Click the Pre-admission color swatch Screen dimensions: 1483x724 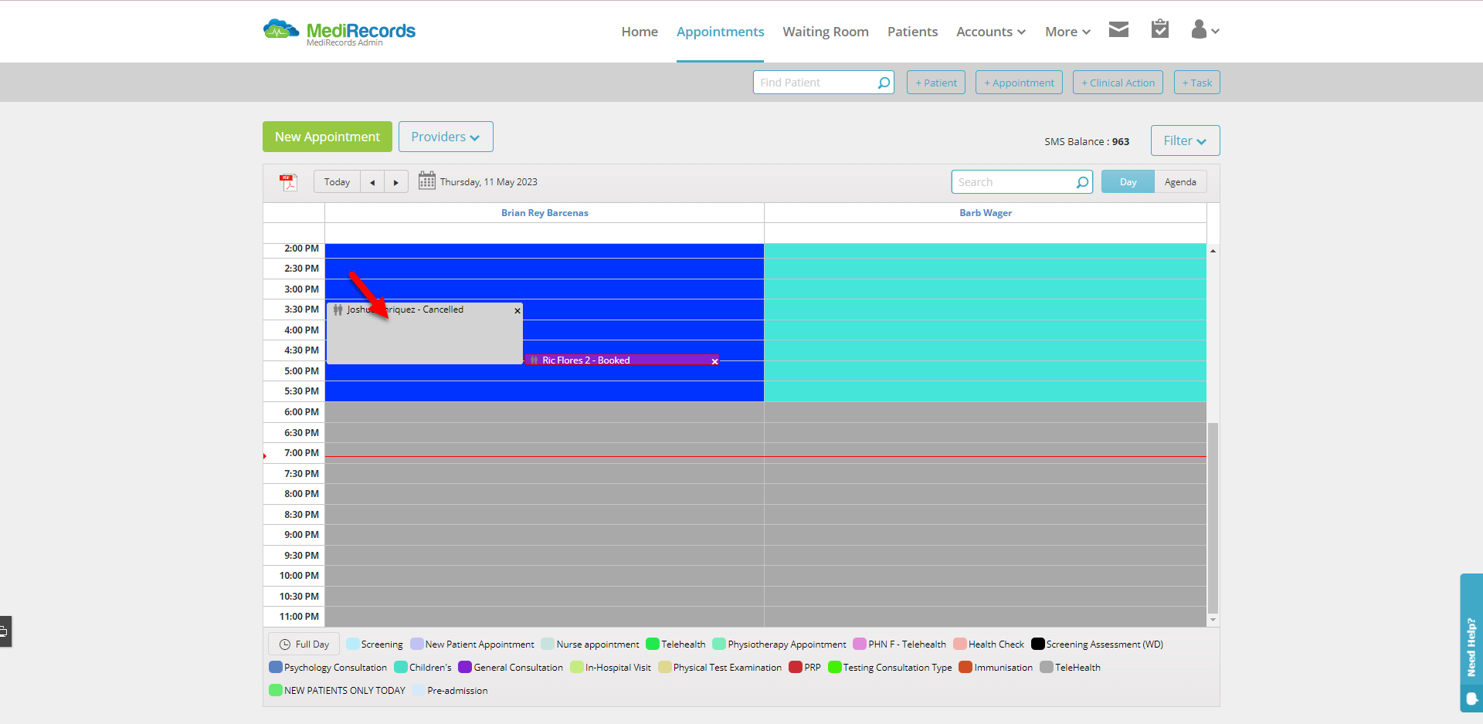(x=419, y=690)
